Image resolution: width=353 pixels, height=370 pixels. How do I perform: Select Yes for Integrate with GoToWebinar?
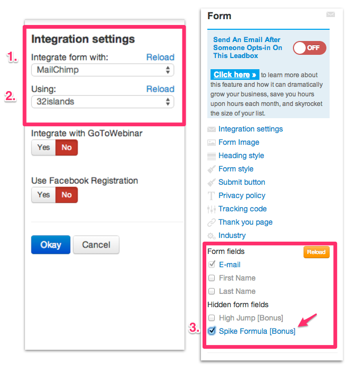[44, 147]
